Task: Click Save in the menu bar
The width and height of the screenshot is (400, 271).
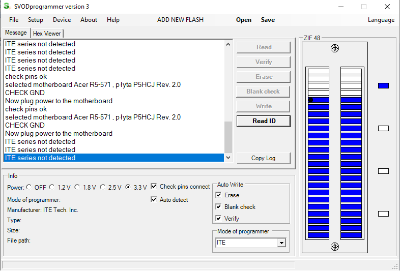Action: (x=268, y=20)
